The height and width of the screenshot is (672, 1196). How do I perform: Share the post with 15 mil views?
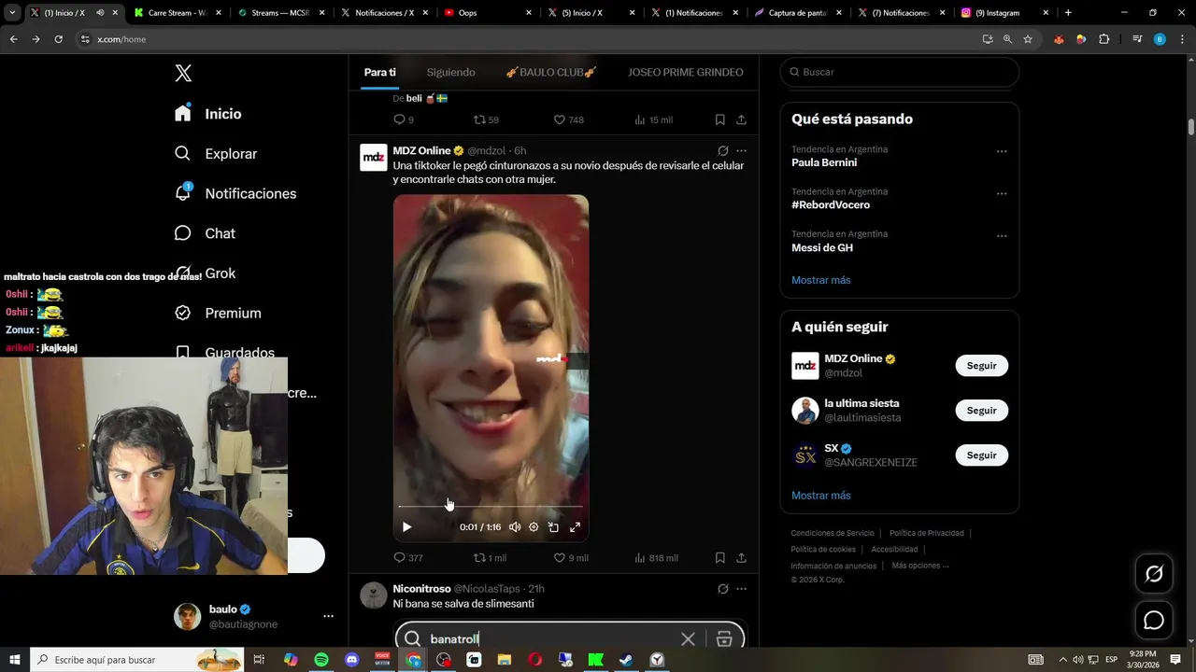coord(741,119)
